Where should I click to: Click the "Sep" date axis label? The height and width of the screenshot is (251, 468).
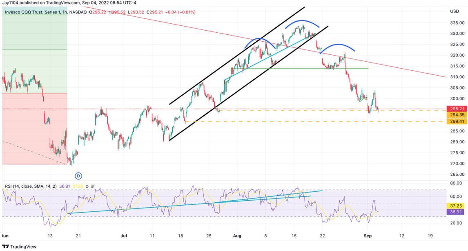click(368, 236)
